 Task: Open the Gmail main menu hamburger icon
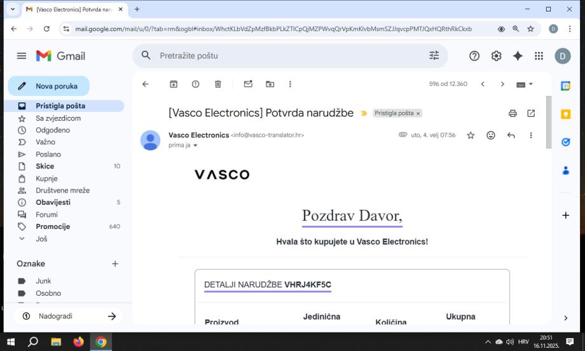point(22,56)
